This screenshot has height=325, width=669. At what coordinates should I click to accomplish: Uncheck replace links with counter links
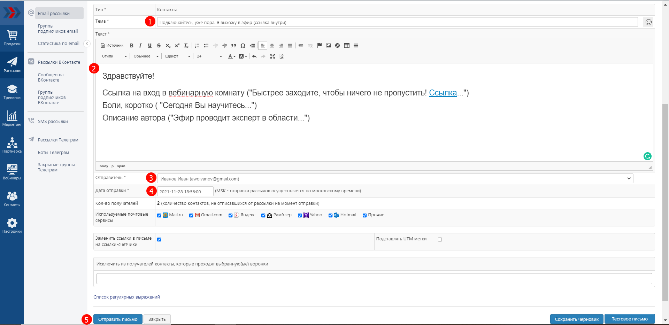click(x=159, y=240)
